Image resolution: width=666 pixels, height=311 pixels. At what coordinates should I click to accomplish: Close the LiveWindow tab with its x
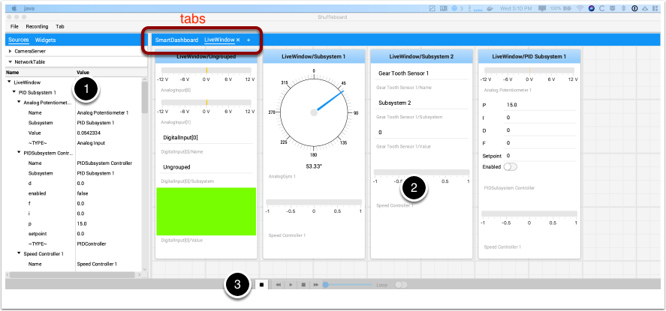click(x=238, y=40)
